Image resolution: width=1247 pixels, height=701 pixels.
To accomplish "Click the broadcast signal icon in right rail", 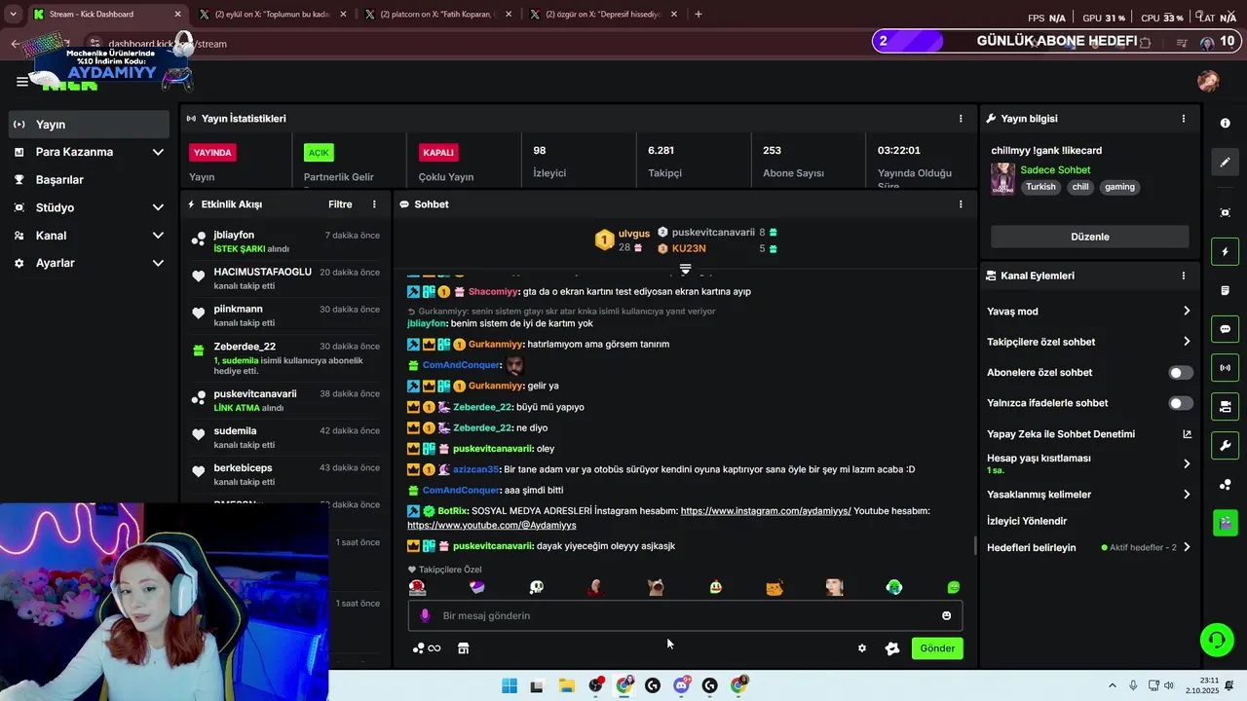I will click(1226, 368).
